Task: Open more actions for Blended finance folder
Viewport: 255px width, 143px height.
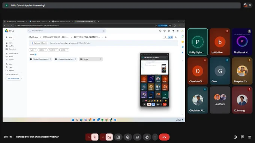Action: (51, 59)
